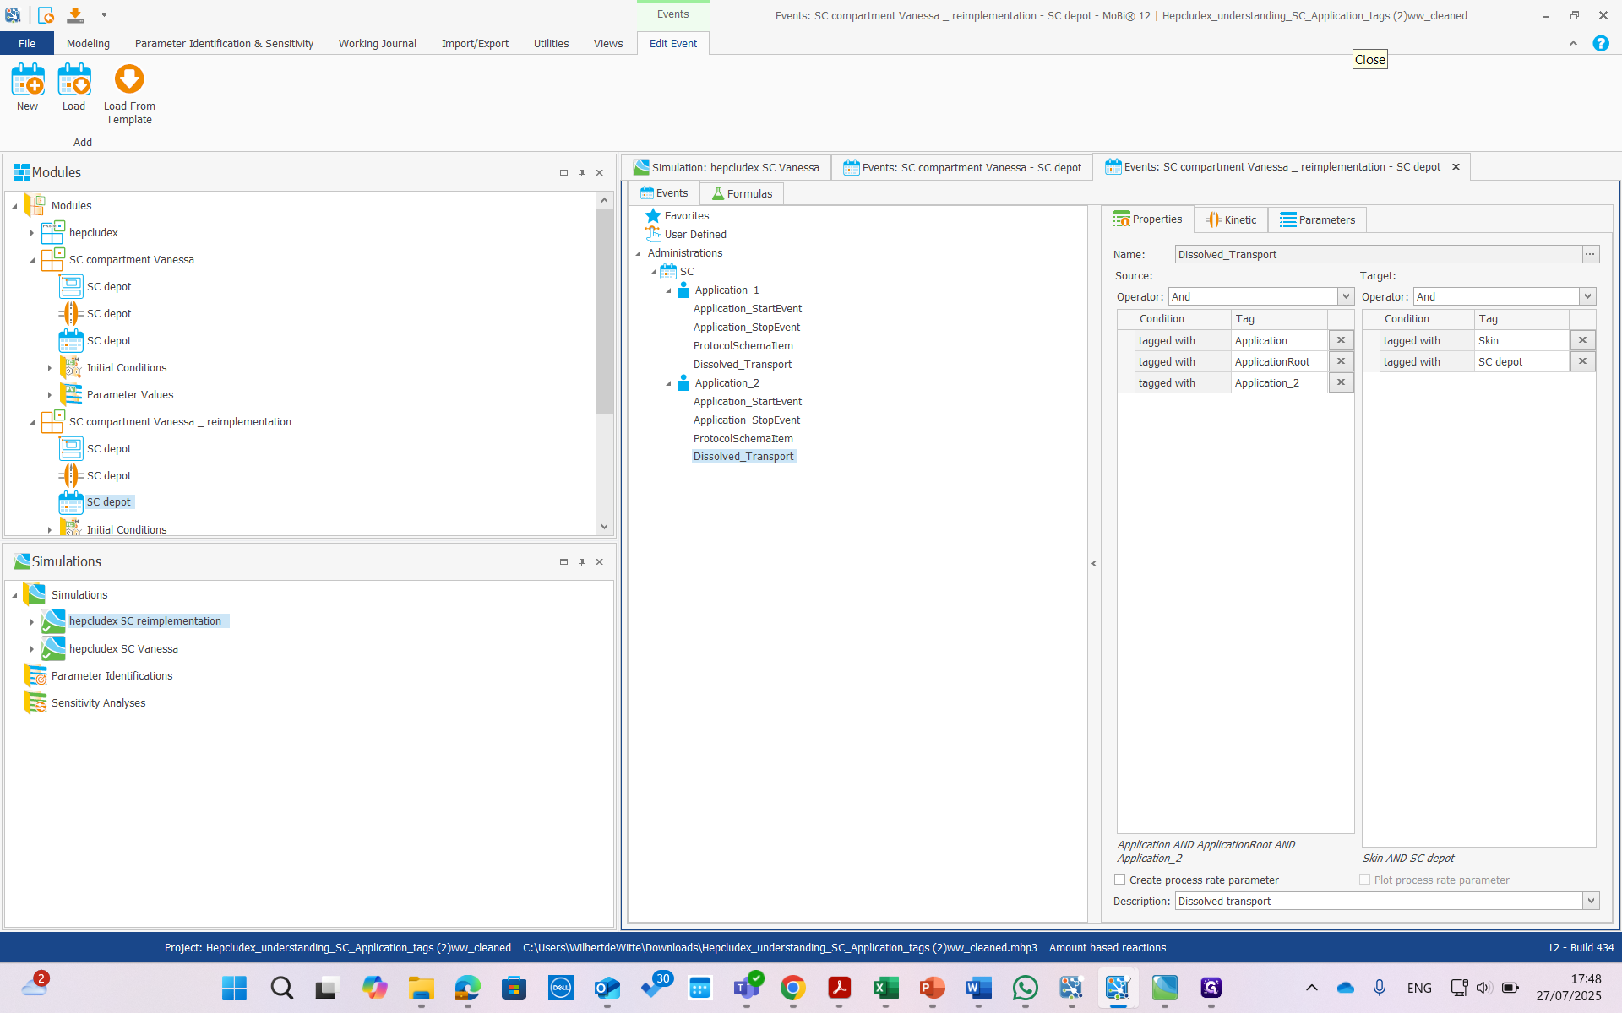Open Excel from the taskbar
This screenshot has width=1622, height=1013.
pyautogui.click(x=885, y=988)
